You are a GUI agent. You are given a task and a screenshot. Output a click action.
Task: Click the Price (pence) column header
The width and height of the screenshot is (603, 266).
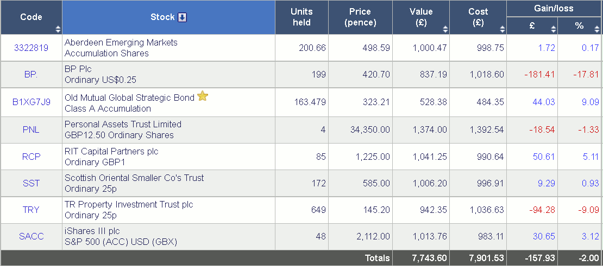[x=360, y=17]
